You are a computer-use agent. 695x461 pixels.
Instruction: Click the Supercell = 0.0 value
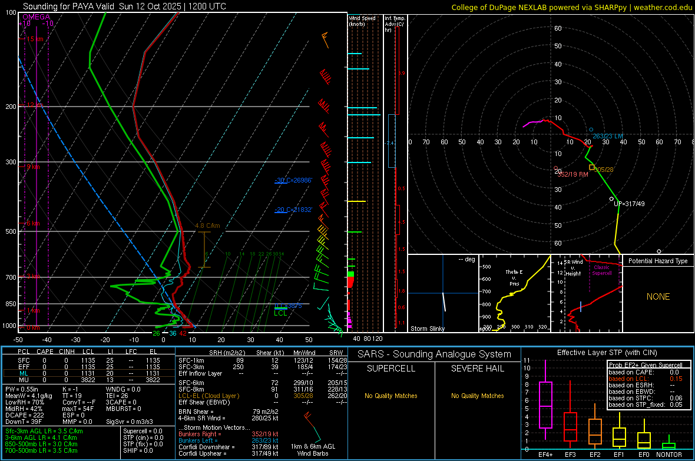143,431
